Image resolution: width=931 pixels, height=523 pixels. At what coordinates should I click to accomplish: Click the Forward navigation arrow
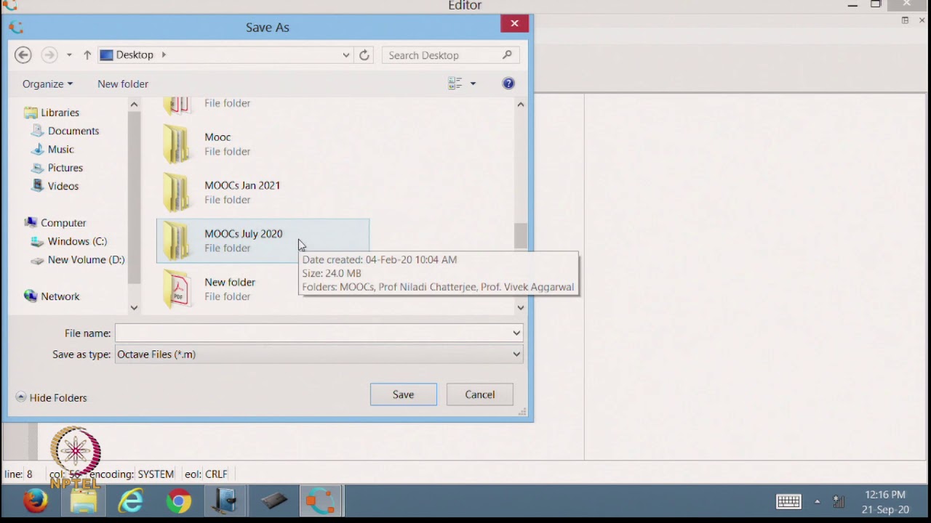pos(49,54)
